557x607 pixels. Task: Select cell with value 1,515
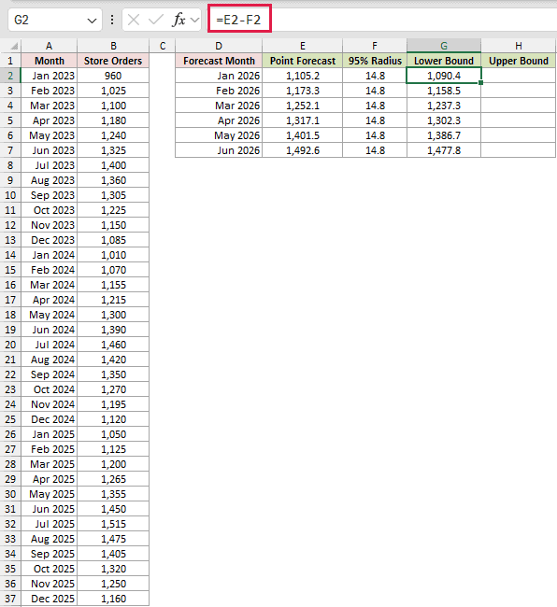113,524
